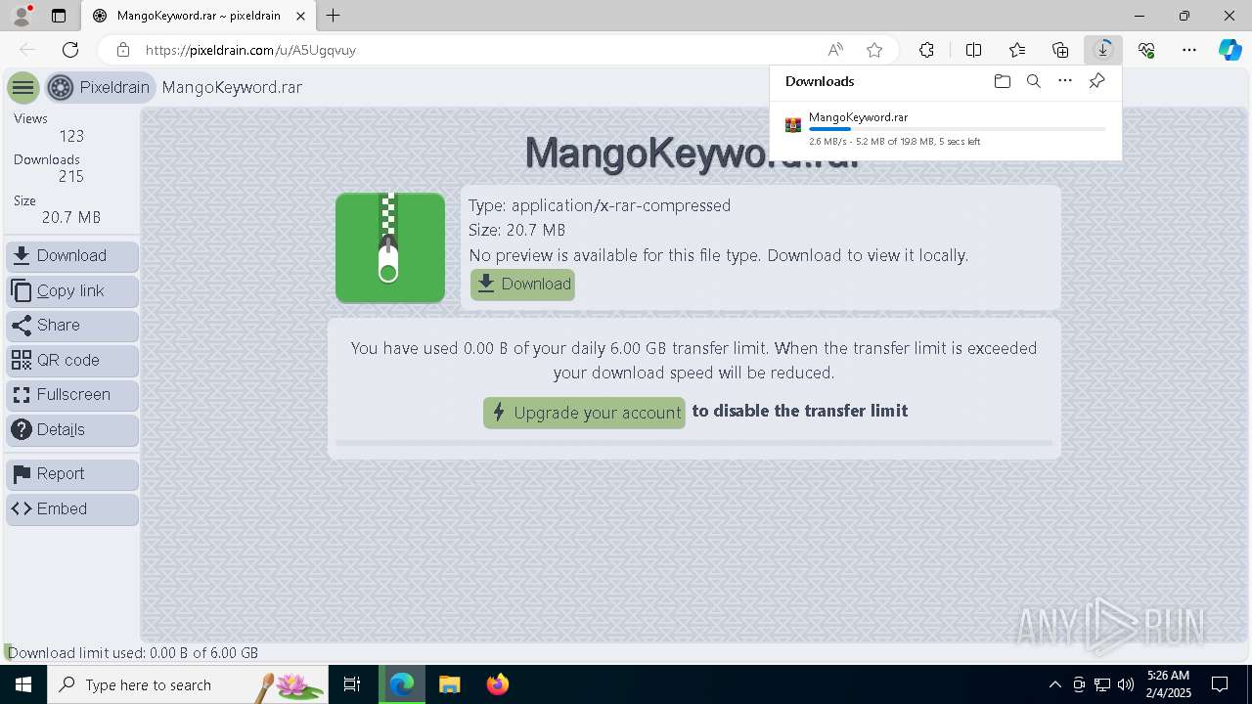Open the clock and date

(x=1169, y=684)
